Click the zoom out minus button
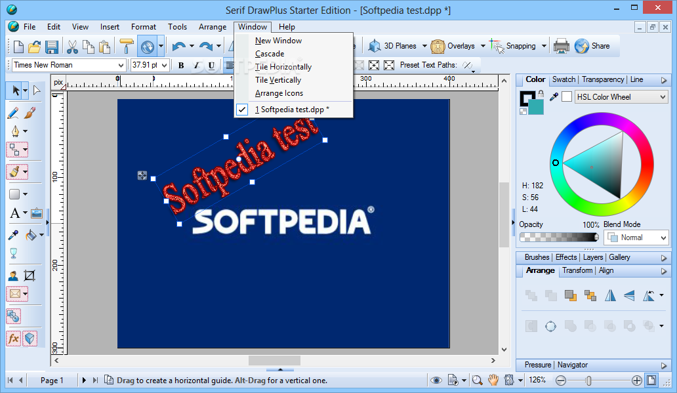 coord(561,380)
